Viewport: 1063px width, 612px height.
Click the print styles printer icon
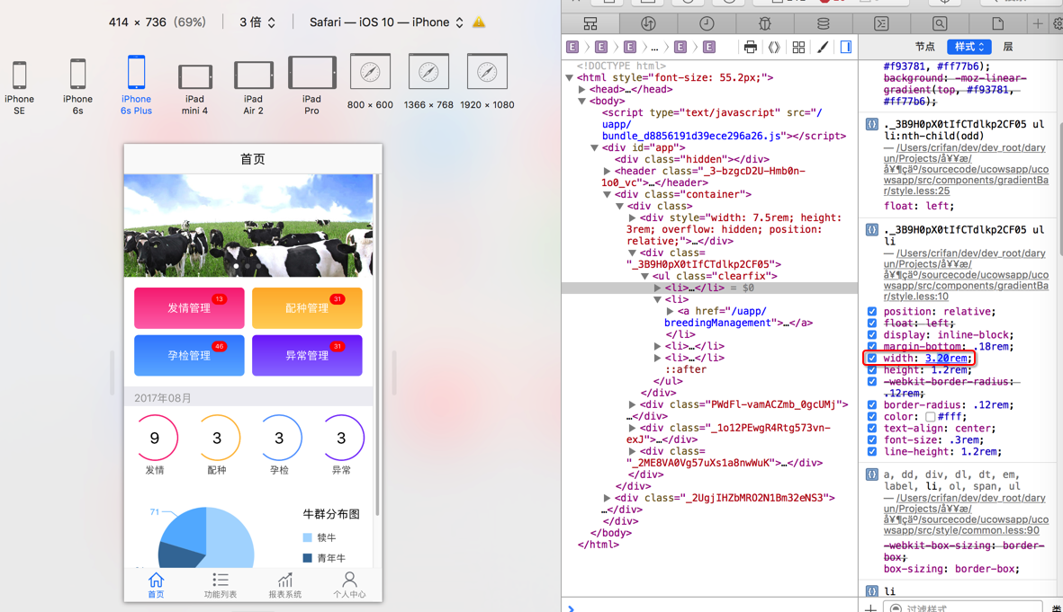coord(750,47)
